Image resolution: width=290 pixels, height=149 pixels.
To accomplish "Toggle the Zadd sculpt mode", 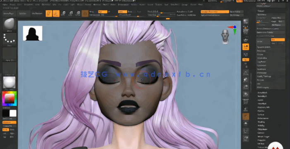I will click(122, 12).
